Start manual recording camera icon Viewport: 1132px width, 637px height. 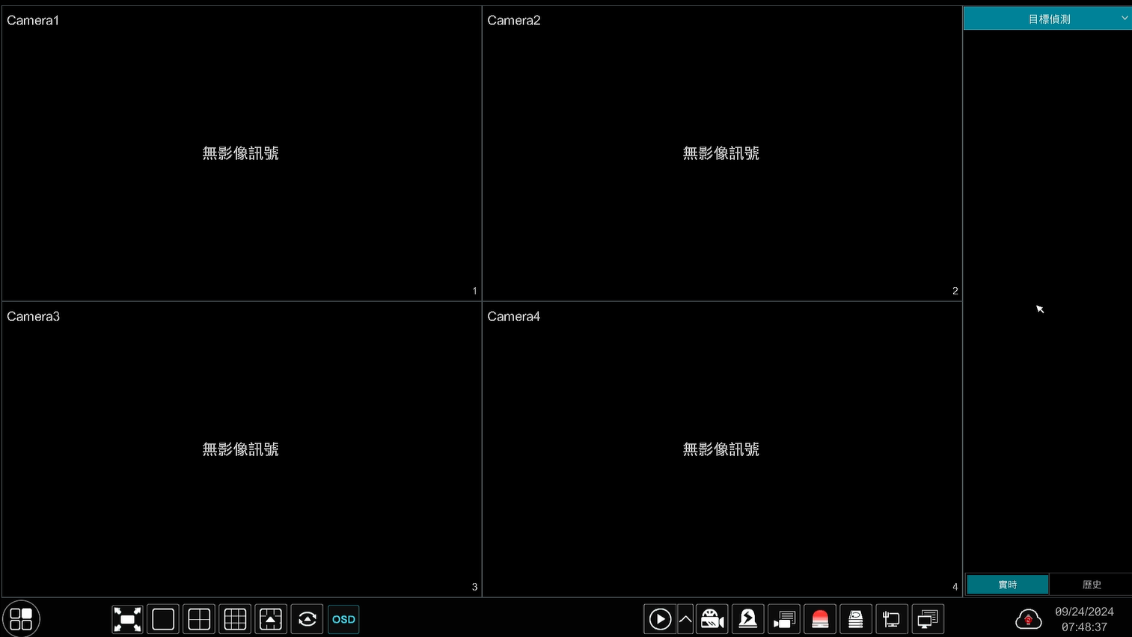(712, 619)
